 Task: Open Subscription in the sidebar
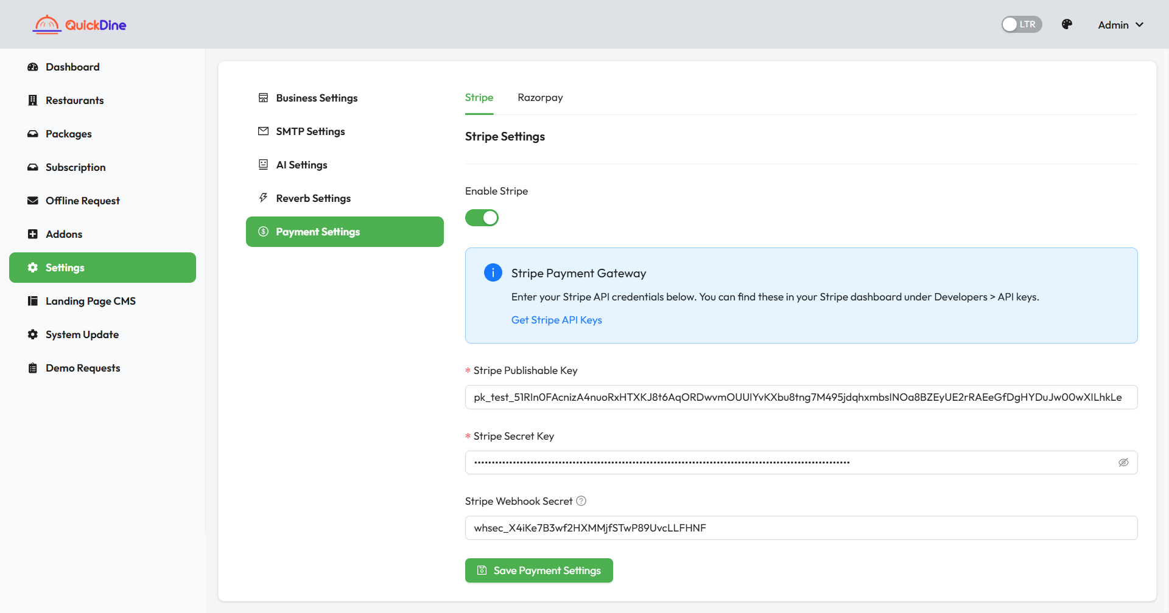[x=102, y=167]
